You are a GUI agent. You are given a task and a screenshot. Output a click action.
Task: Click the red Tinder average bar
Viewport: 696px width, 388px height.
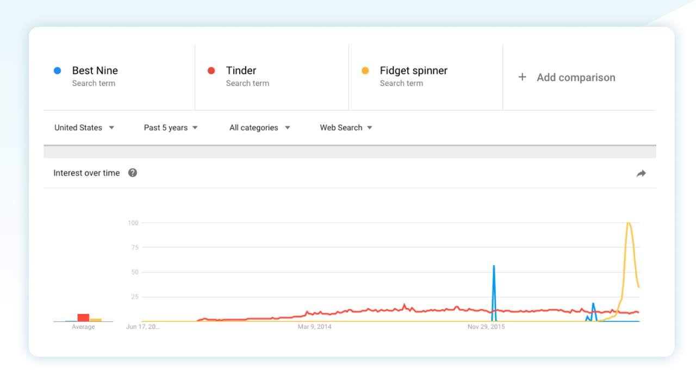[x=83, y=317]
